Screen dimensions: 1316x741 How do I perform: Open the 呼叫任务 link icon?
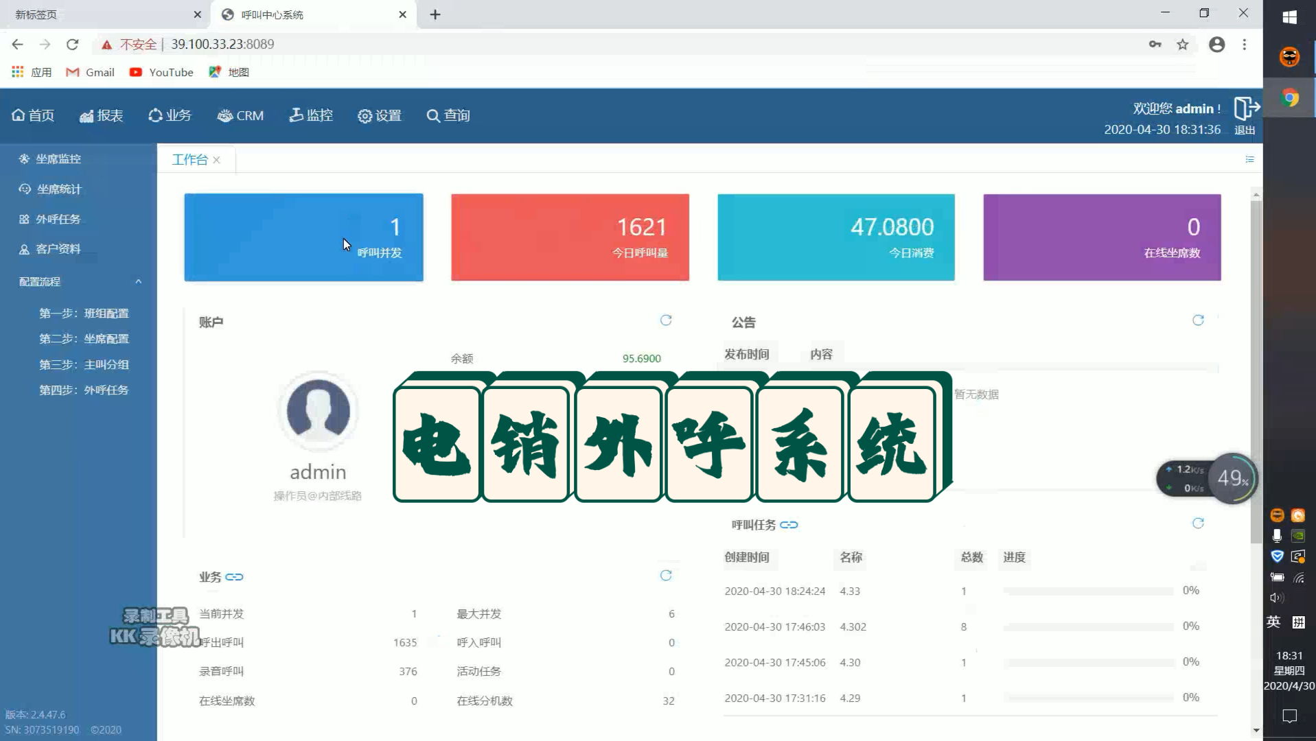(789, 525)
